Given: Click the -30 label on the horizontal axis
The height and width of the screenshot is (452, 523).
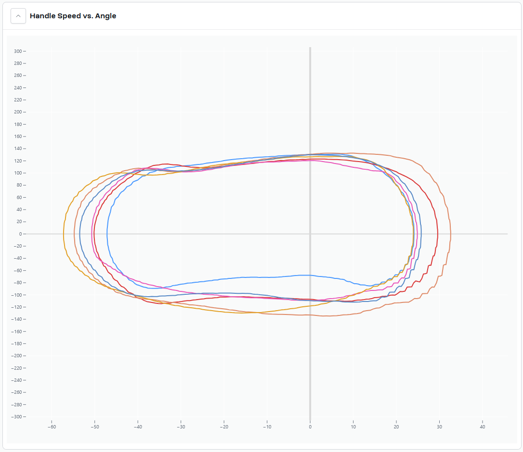Looking at the screenshot, I should tap(181, 427).
